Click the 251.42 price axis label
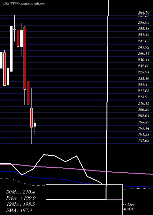The height and width of the screenshot is (215, 153). 144,35
